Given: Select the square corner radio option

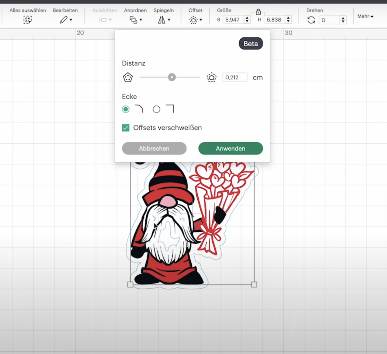Looking at the screenshot, I should click(156, 109).
